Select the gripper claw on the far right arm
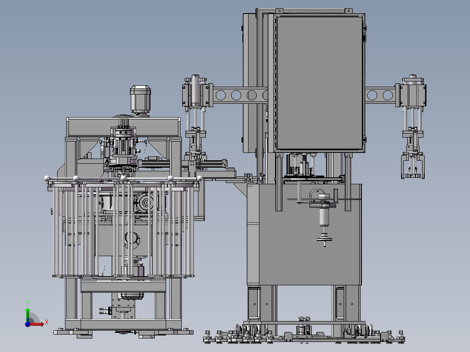The height and width of the screenshot is (352, 470). pos(413,166)
